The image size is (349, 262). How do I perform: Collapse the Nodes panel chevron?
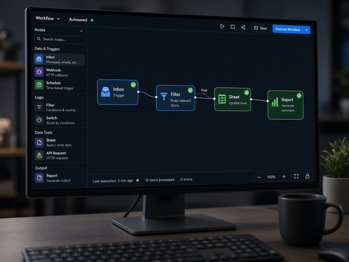pos(81,31)
